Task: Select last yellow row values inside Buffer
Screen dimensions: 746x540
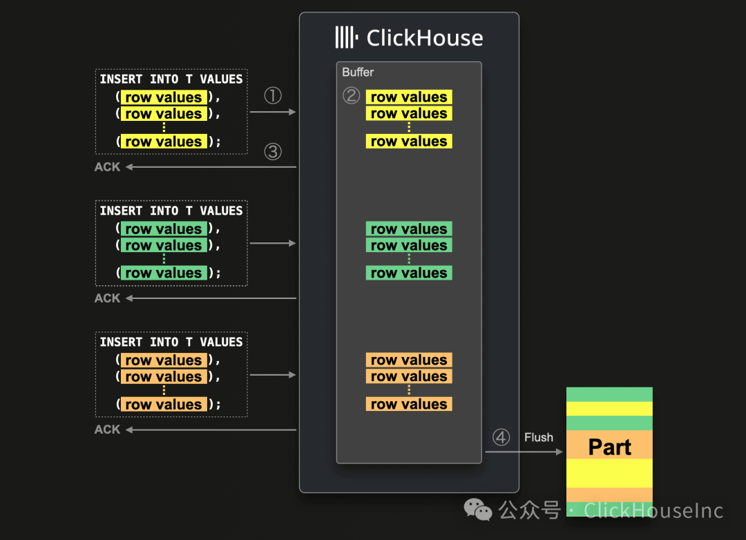Action: pos(409,142)
